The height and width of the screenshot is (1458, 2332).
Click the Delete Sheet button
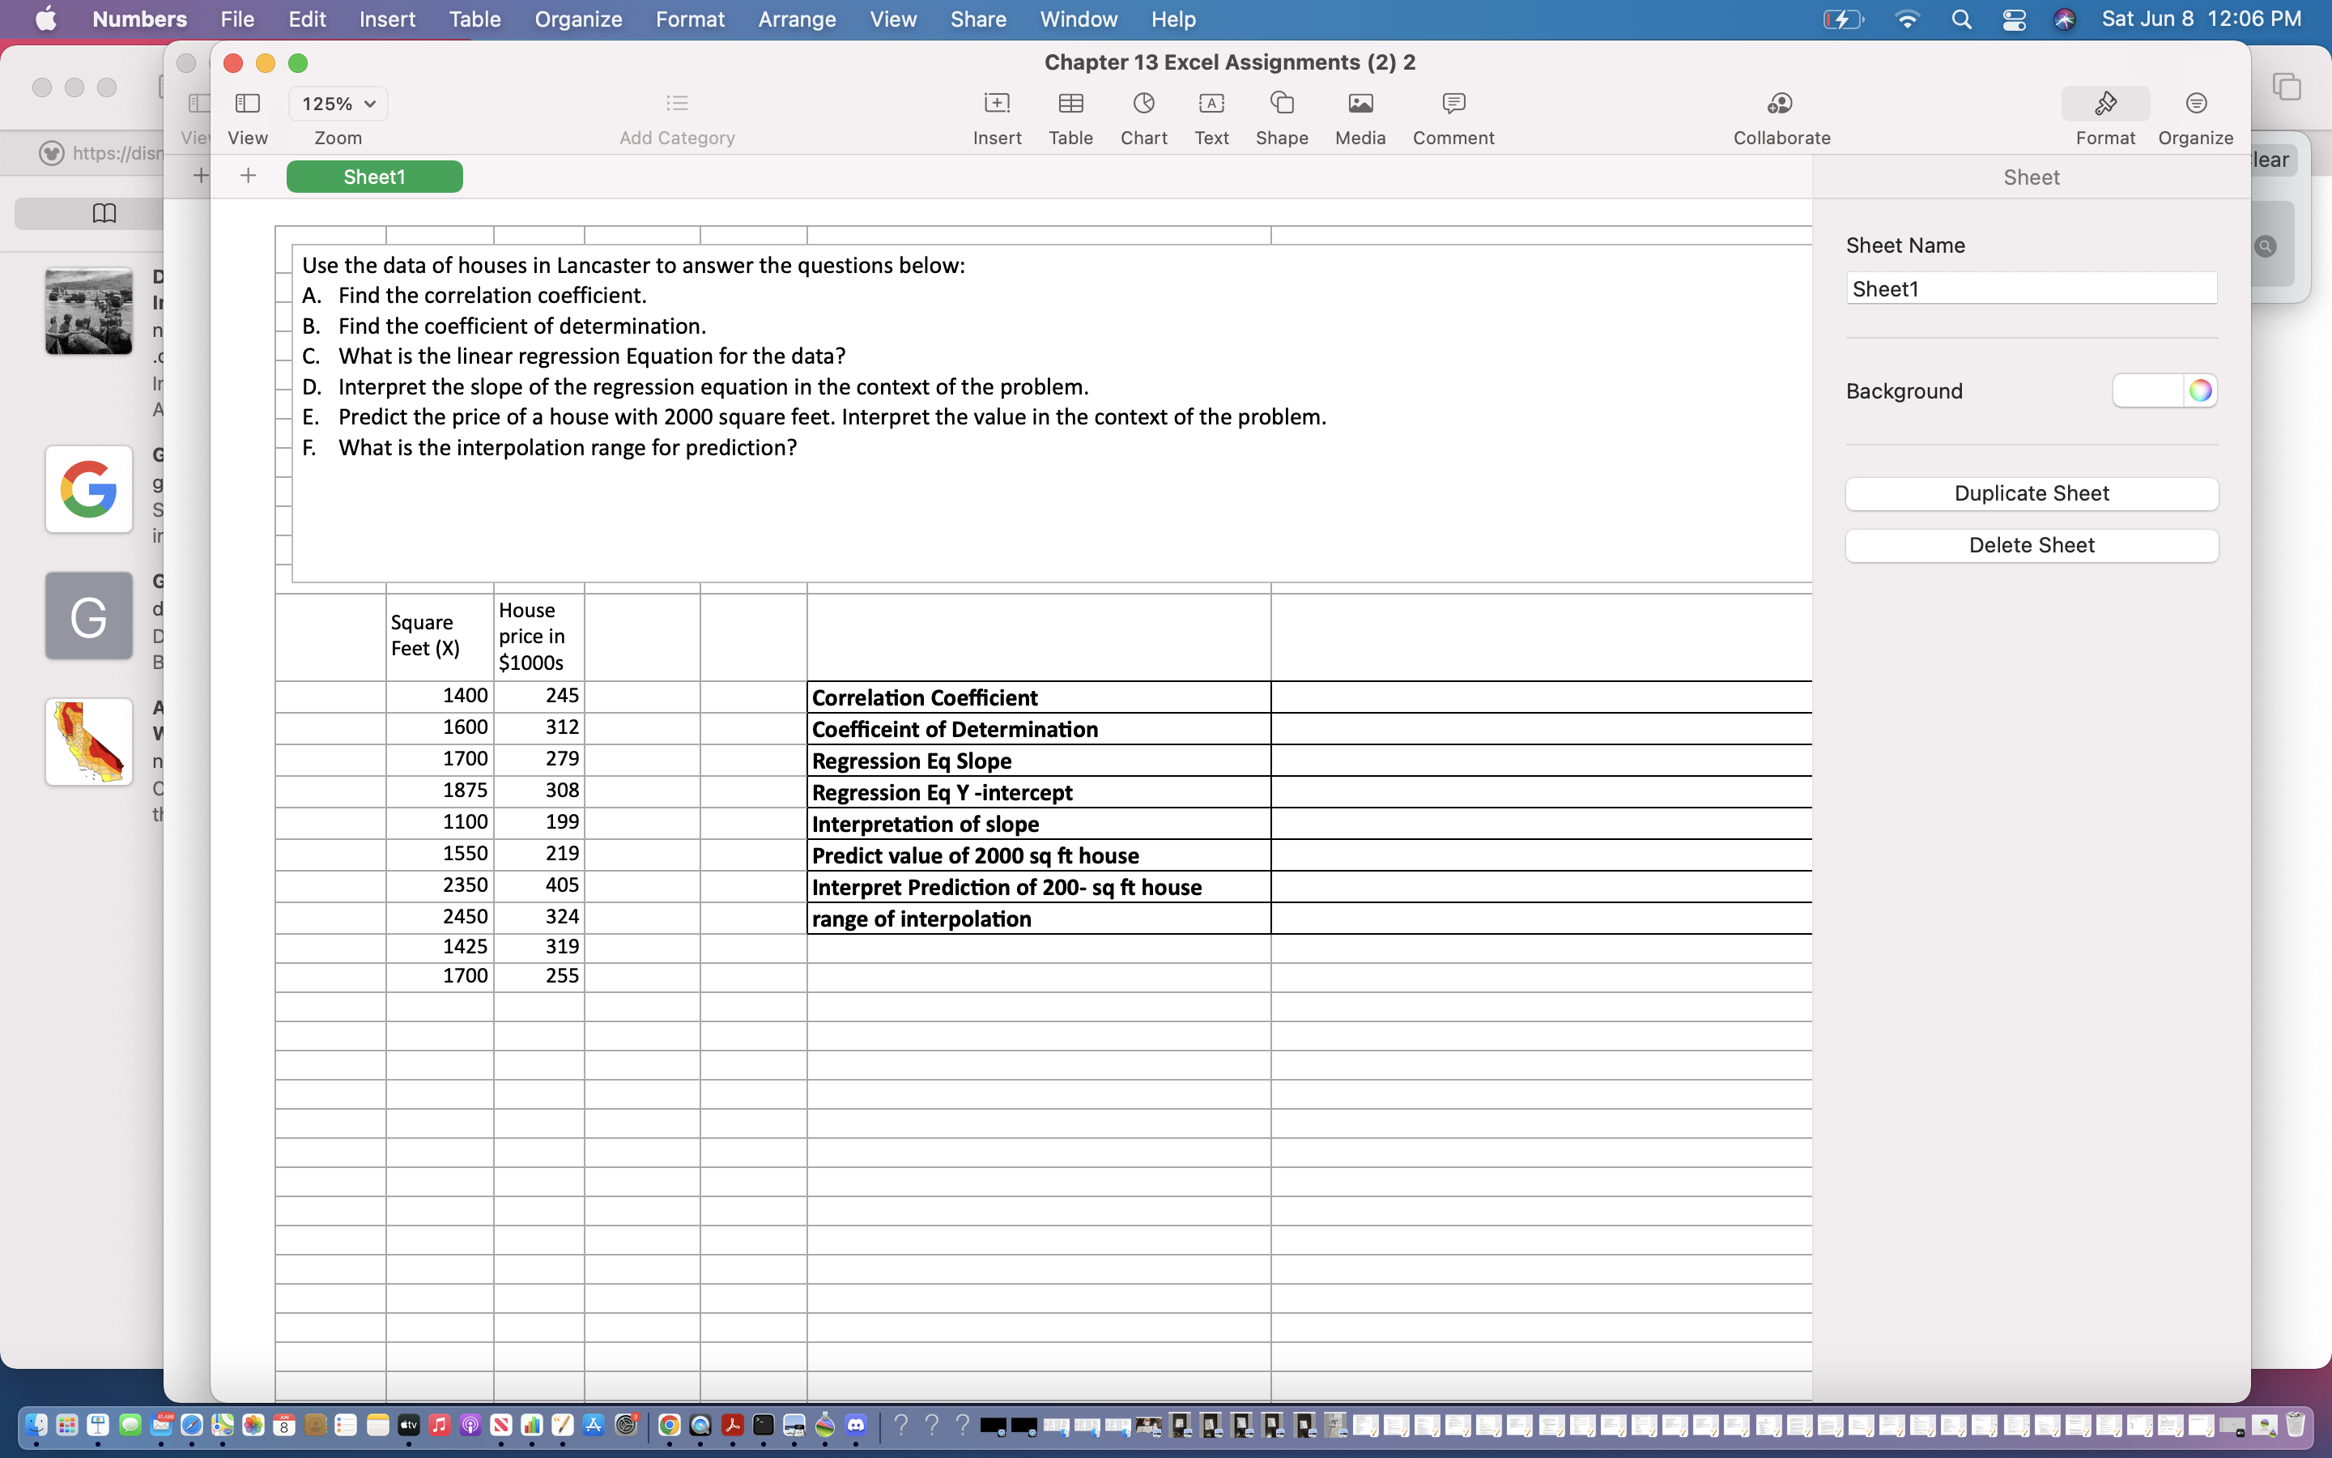tap(2032, 545)
